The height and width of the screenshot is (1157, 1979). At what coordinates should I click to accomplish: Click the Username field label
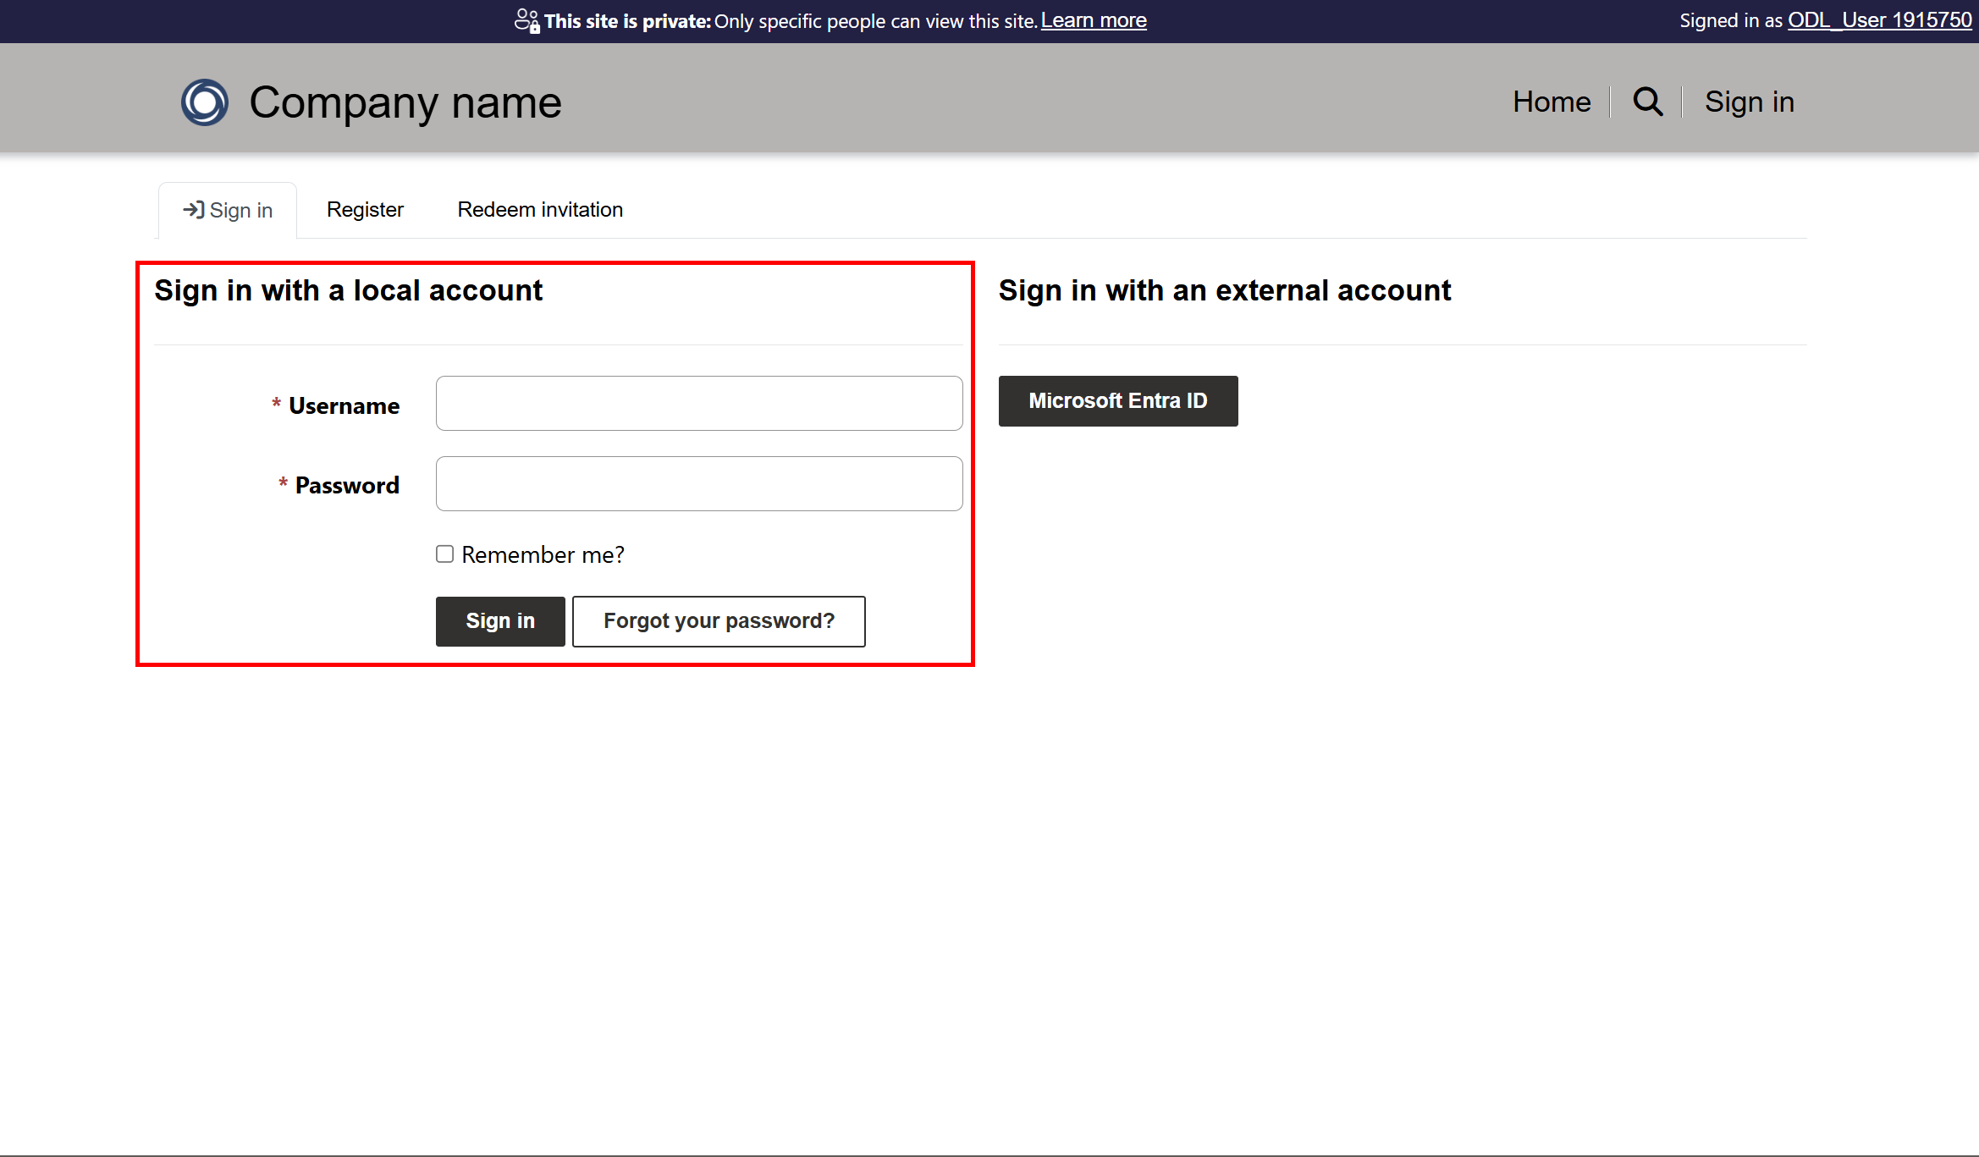[344, 405]
